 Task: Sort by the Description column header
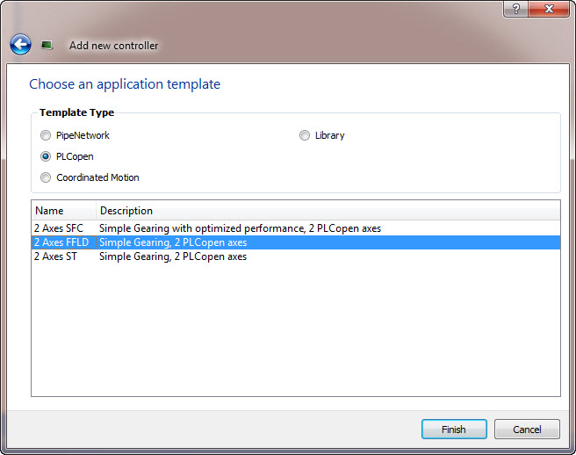click(x=328, y=211)
